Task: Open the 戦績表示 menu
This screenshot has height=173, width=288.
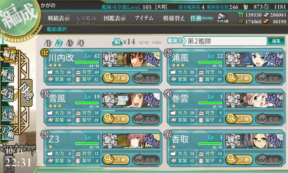Action: pyautogui.click(x=59, y=18)
